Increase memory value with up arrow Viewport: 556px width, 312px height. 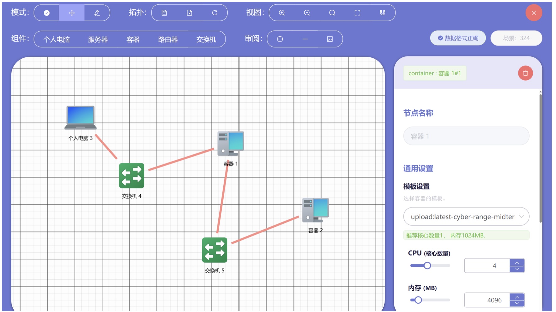[517, 297]
